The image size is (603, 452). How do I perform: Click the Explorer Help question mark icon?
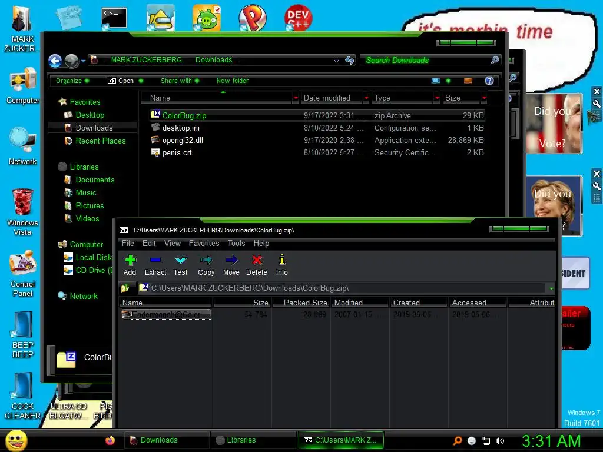(x=489, y=81)
